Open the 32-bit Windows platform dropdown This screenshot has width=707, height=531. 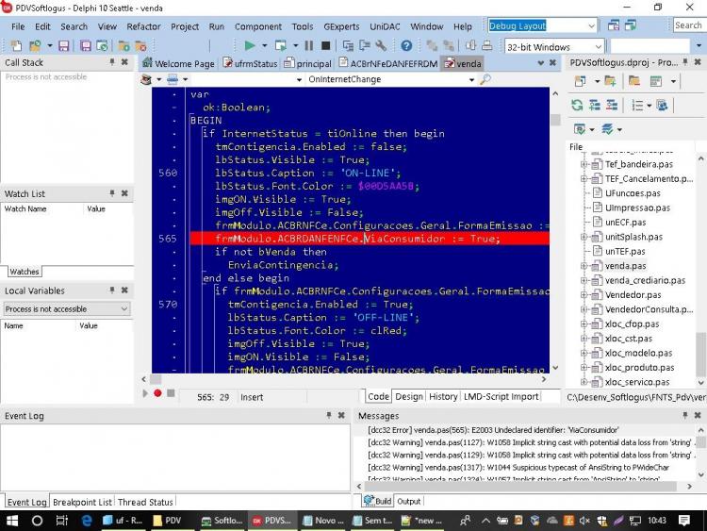(598, 46)
